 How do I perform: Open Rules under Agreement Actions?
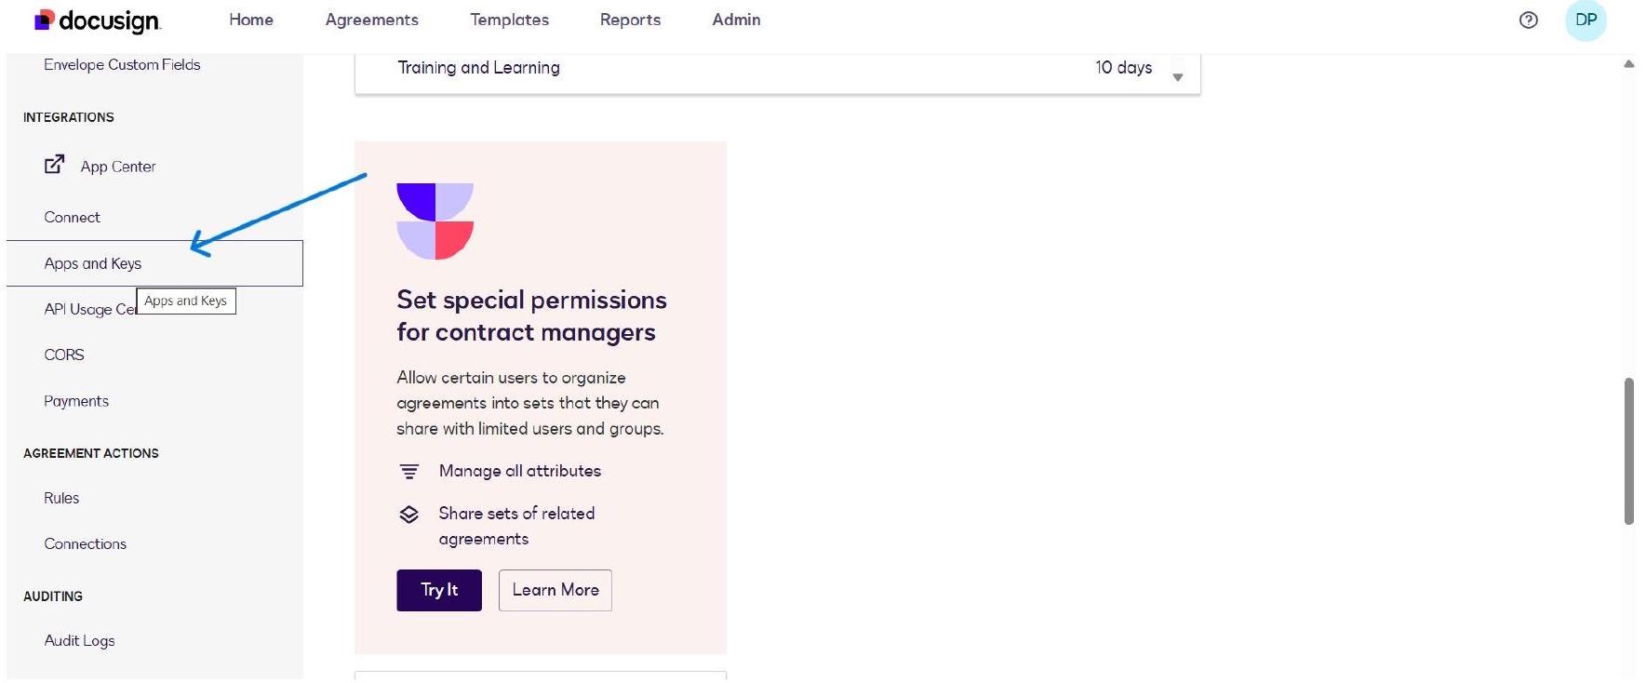click(x=61, y=498)
